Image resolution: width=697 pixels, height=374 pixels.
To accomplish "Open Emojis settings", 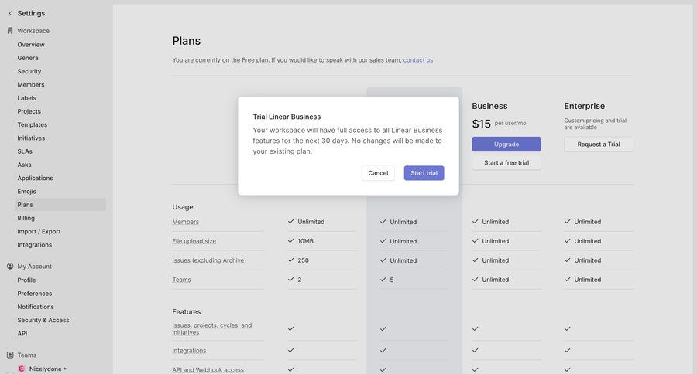I will [x=26, y=191].
